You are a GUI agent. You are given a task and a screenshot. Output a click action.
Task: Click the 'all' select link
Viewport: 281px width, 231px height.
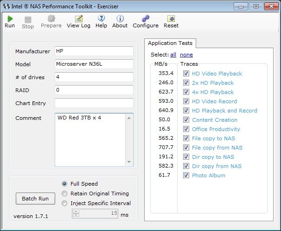pyautogui.click(x=173, y=55)
